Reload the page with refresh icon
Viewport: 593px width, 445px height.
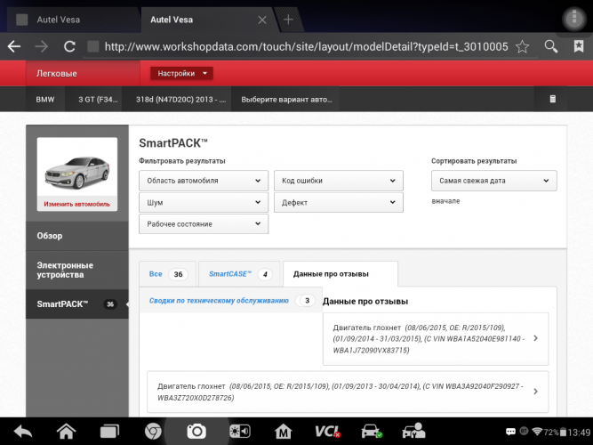69,46
